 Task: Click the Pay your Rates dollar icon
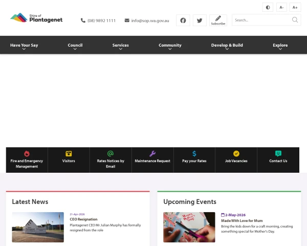pyautogui.click(x=194, y=154)
